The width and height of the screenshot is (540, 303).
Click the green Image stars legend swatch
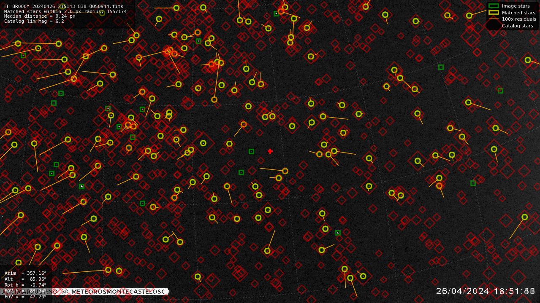point(494,6)
